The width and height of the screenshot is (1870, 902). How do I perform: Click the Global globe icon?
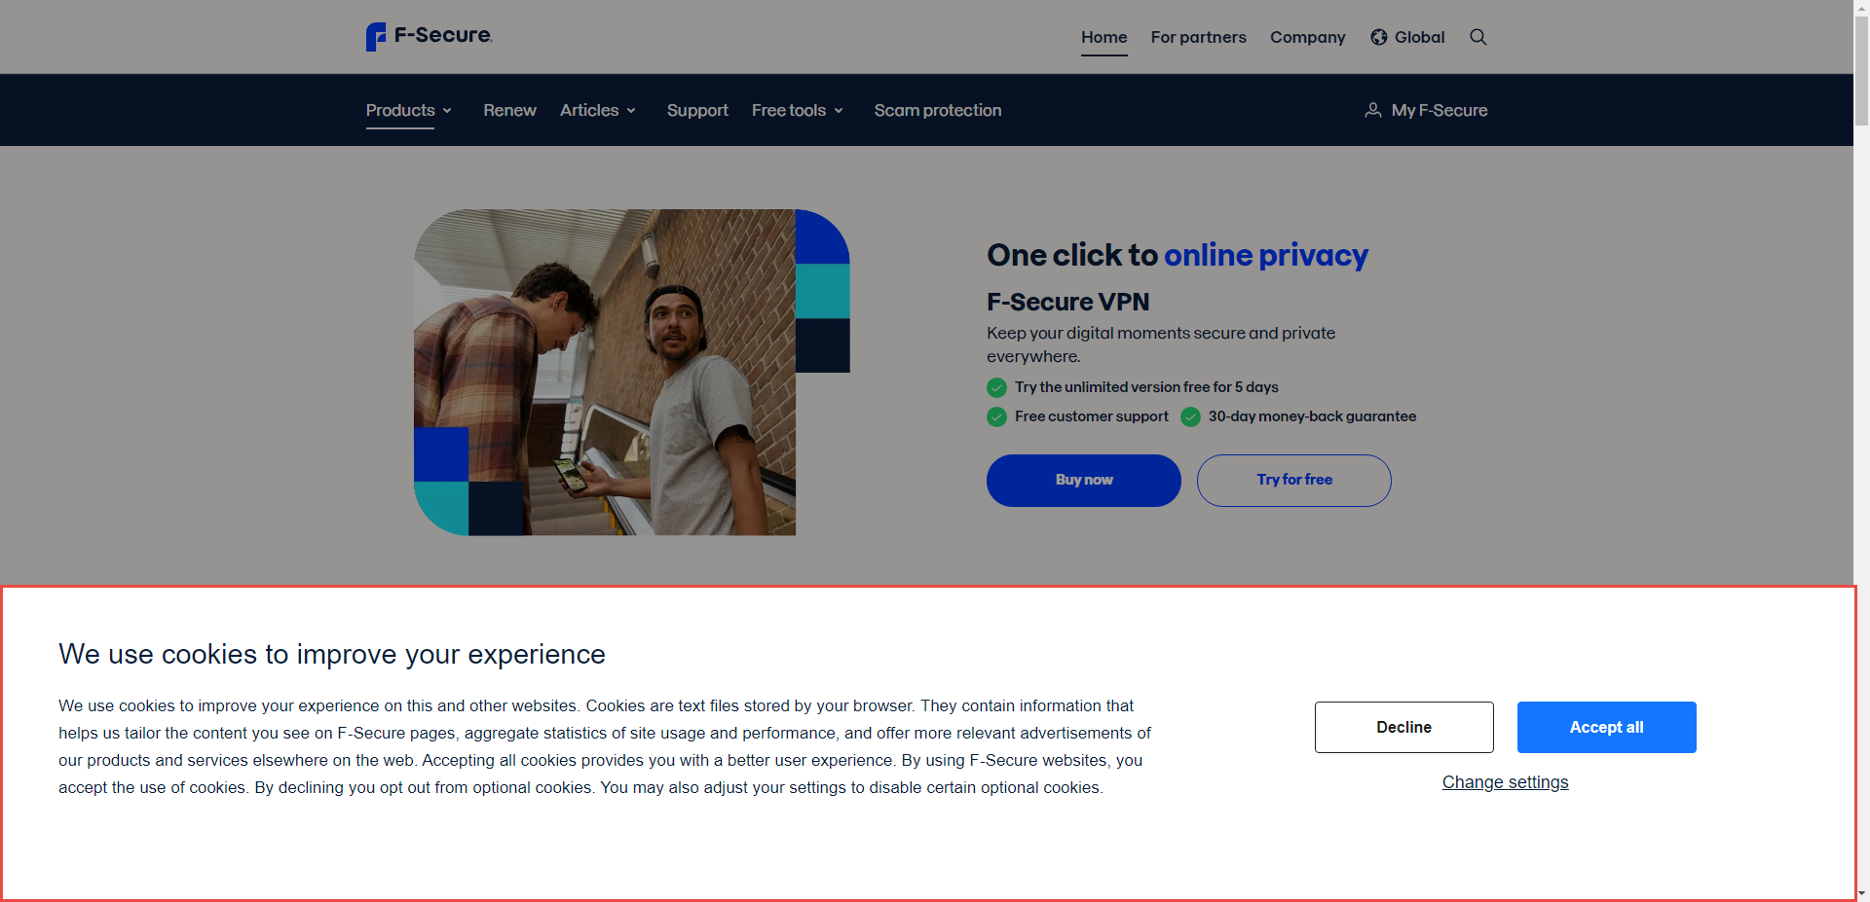1378,37
